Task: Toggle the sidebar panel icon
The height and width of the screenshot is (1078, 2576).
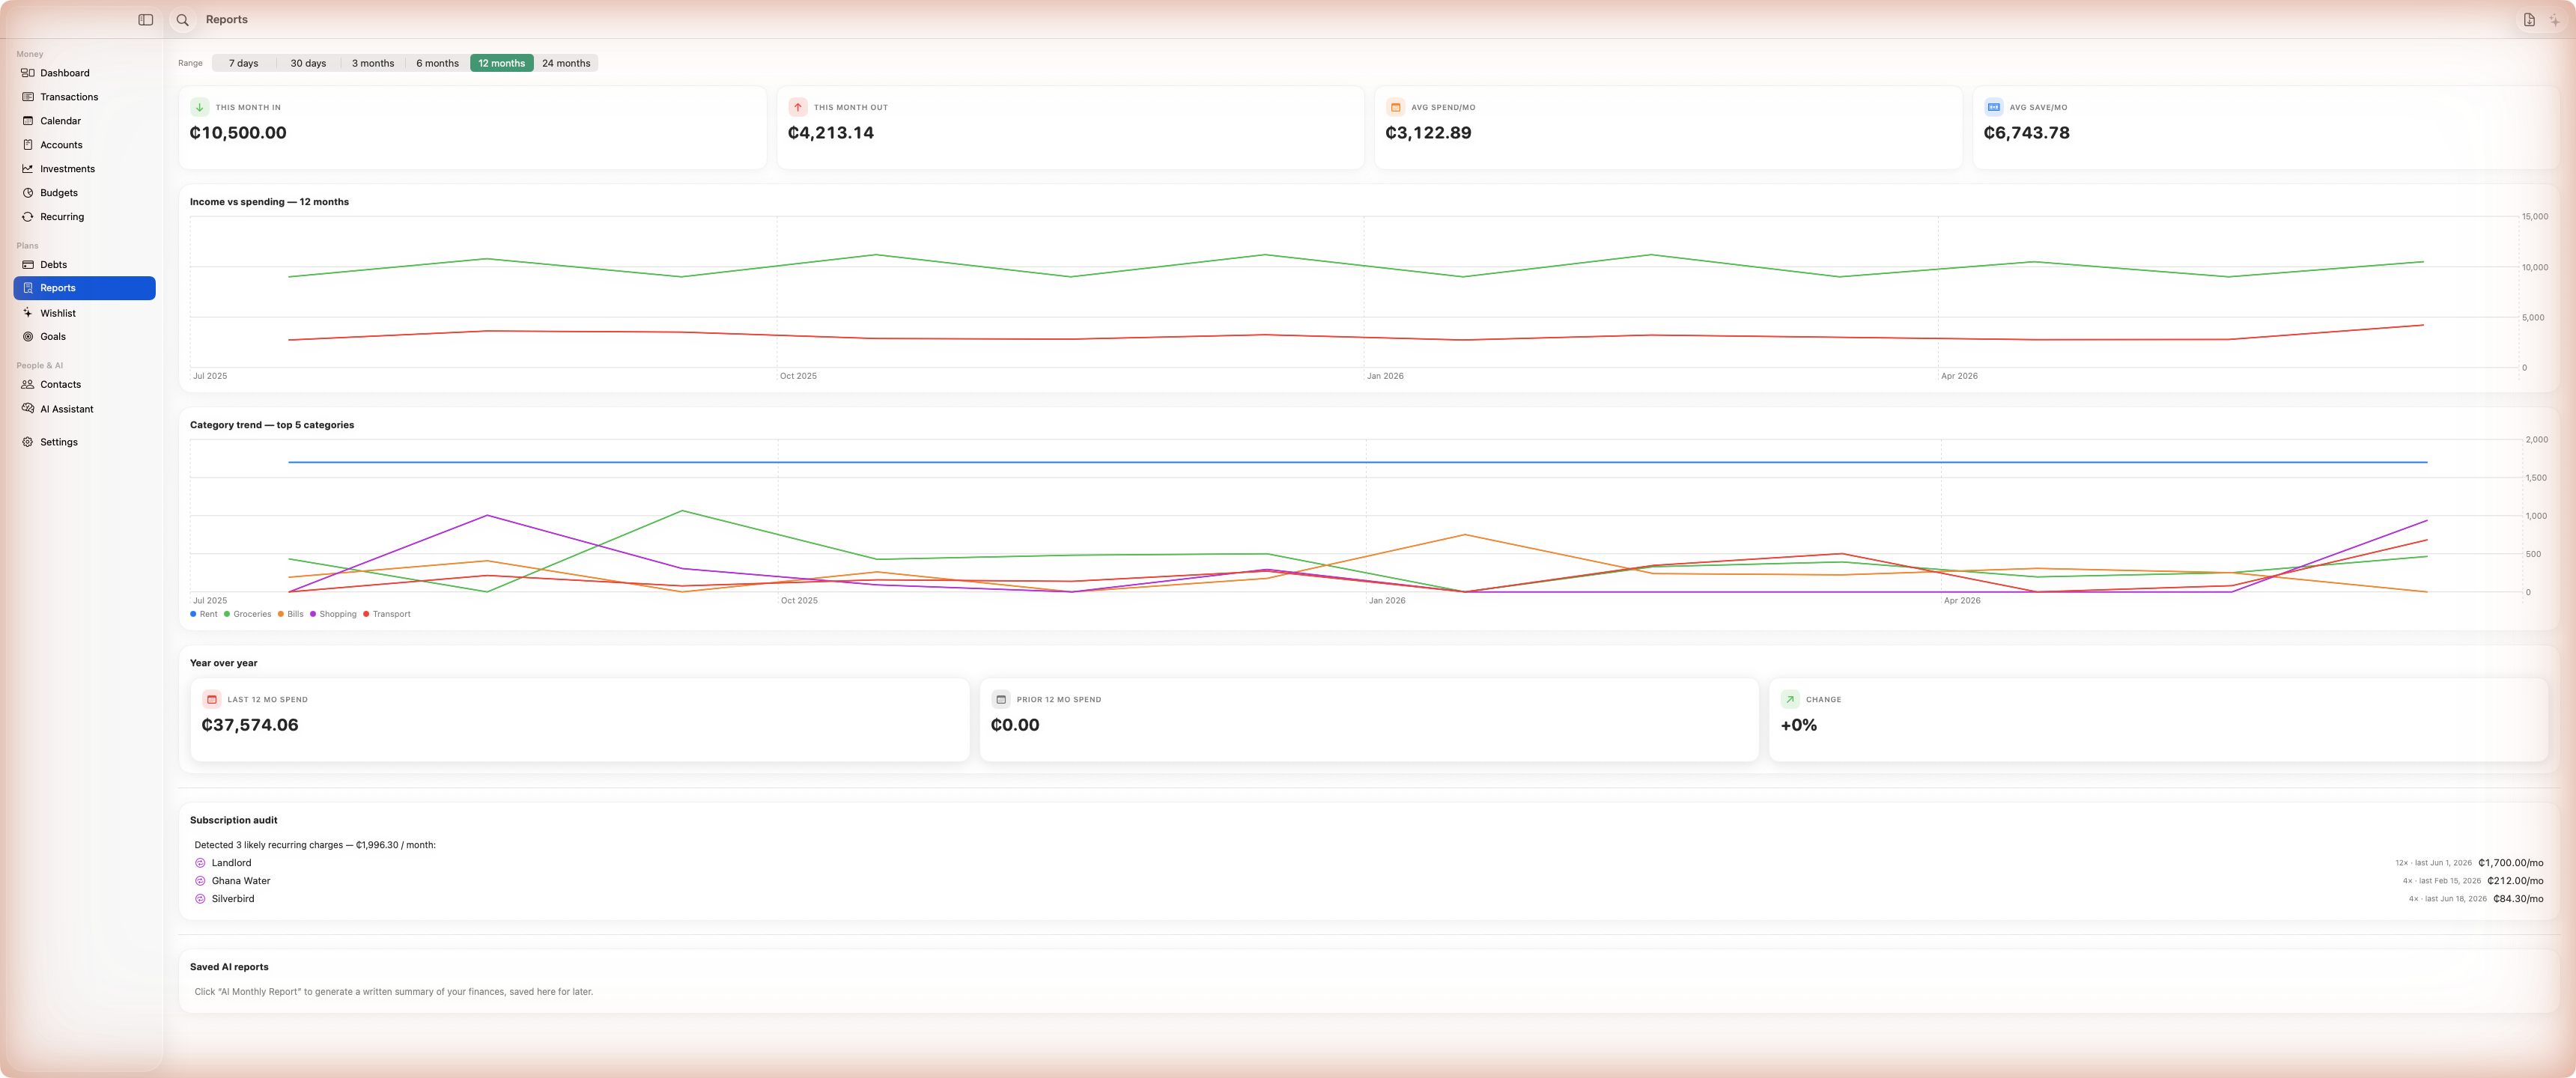Action: click(146, 20)
